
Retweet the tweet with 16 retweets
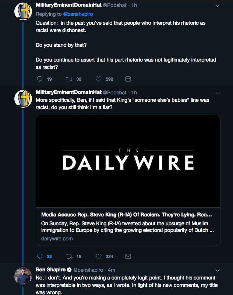(69, 256)
